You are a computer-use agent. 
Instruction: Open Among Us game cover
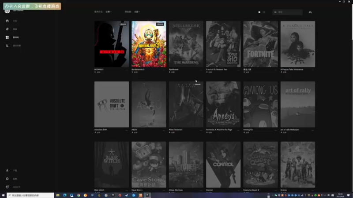(x=260, y=104)
